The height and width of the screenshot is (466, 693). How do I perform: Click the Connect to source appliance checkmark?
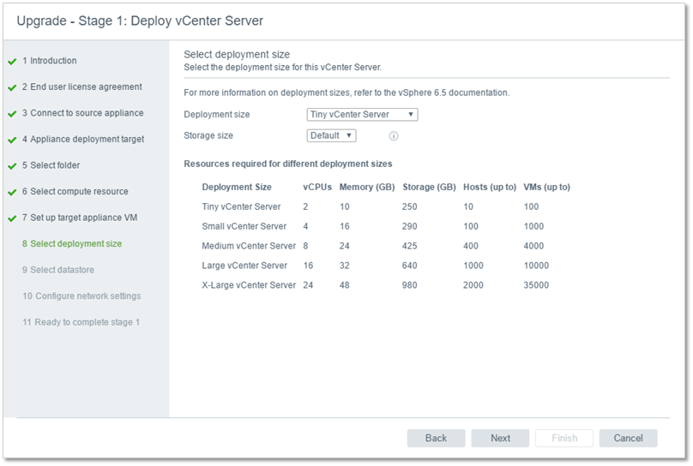click(12, 114)
